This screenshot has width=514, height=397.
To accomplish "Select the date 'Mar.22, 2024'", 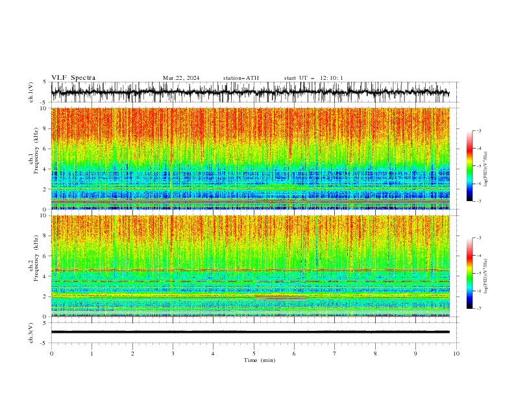I will pos(181,78).
